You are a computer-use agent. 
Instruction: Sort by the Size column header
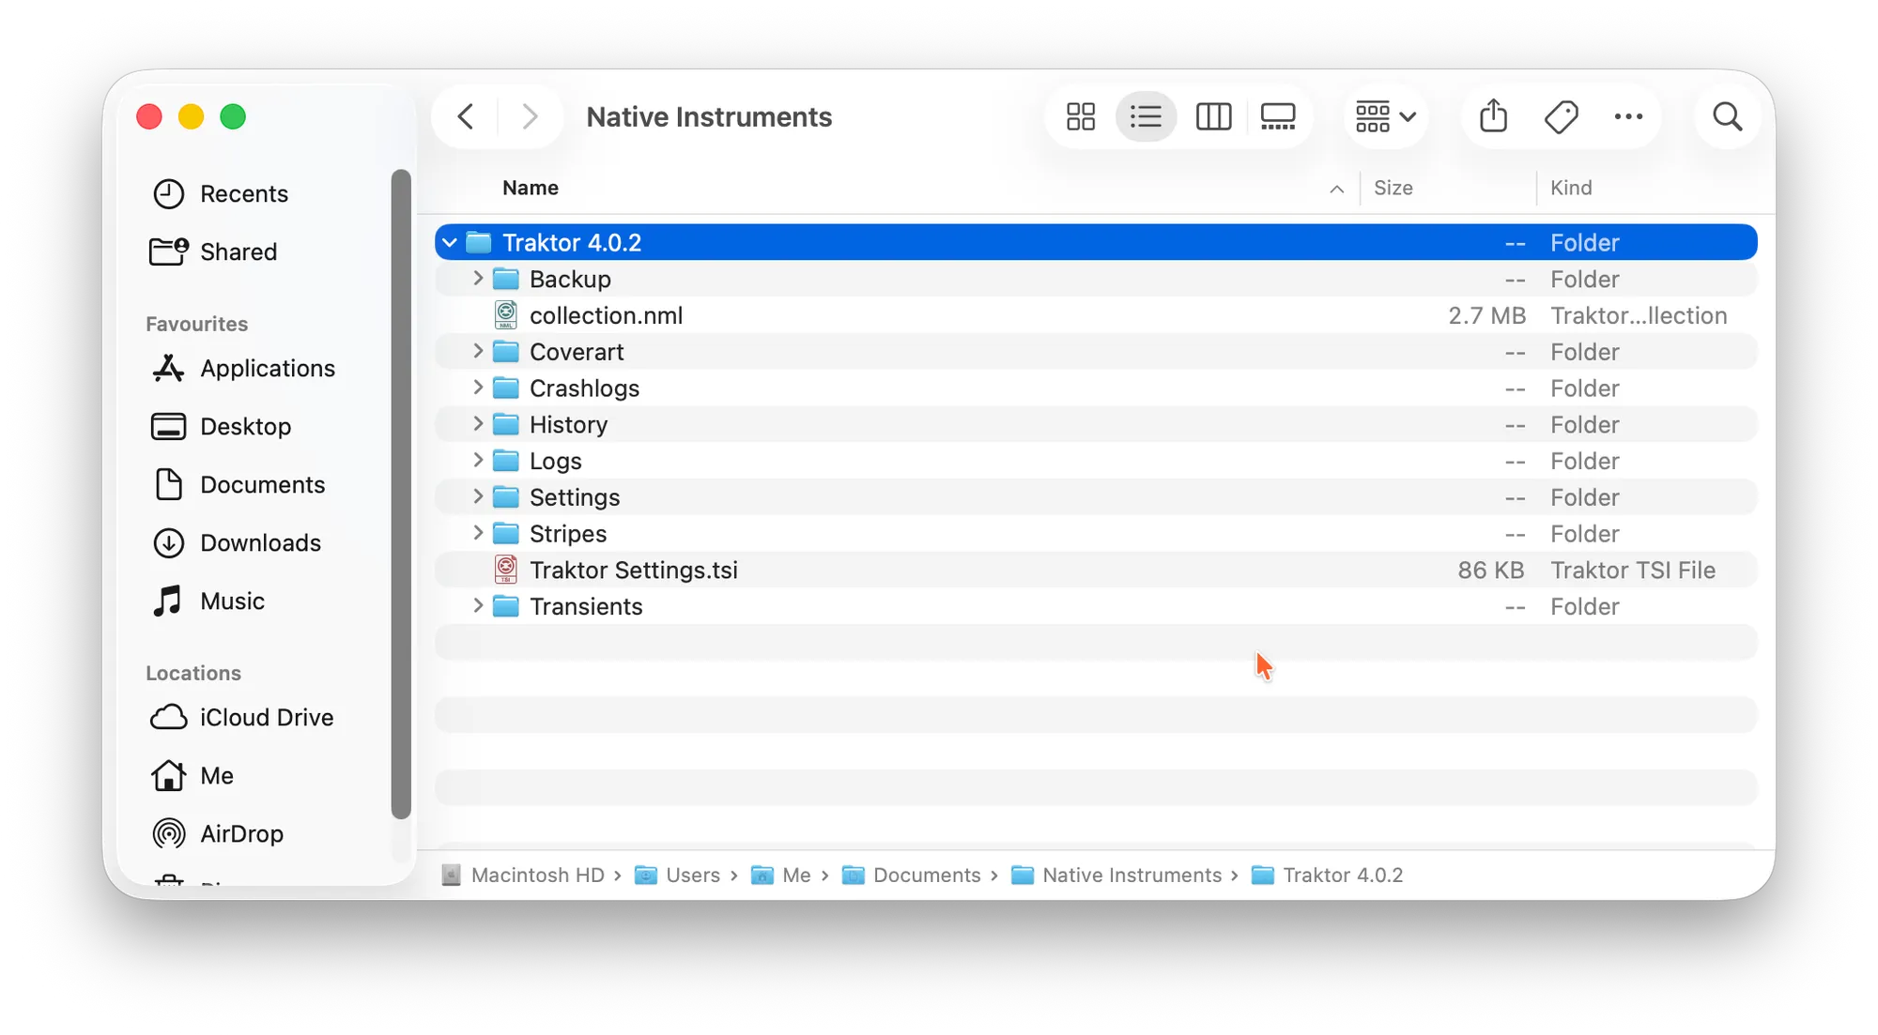(x=1393, y=188)
